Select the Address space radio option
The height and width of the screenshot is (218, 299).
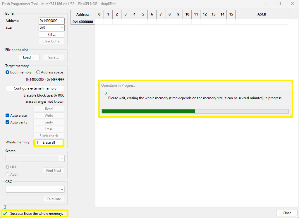tap(38, 72)
